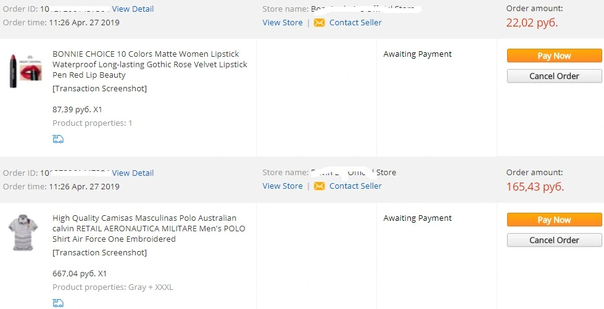
Task: Open the lipstick product thumbnail
Action: click(x=25, y=71)
